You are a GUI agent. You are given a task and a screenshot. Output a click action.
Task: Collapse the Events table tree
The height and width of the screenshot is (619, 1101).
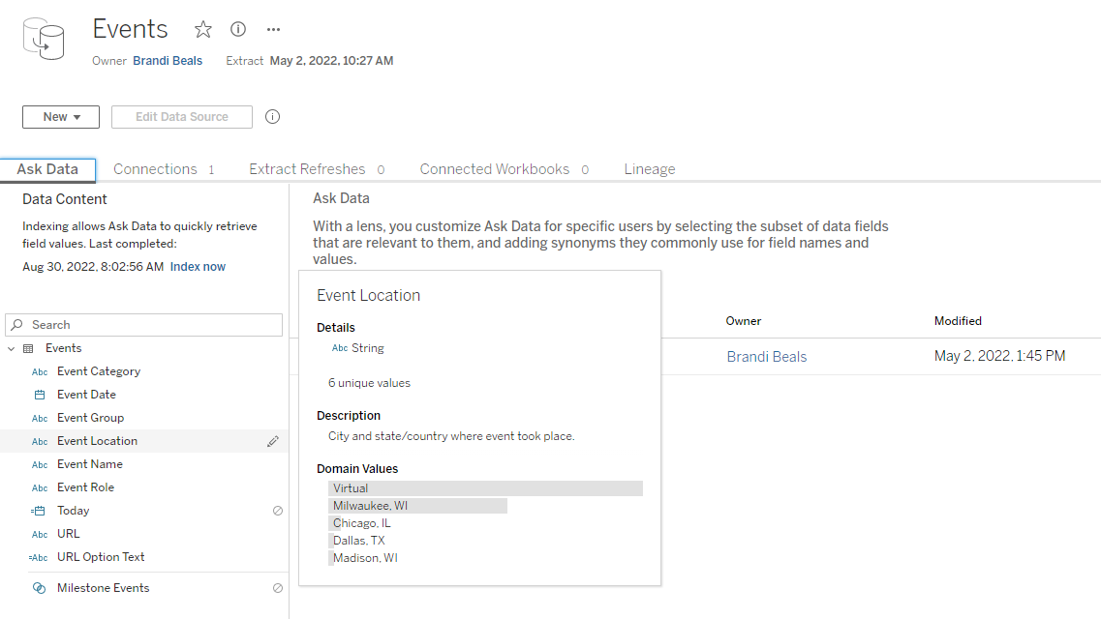pos(12,348)
